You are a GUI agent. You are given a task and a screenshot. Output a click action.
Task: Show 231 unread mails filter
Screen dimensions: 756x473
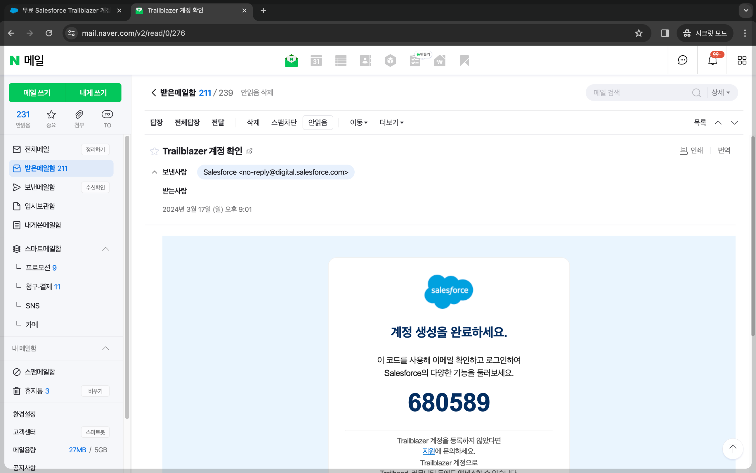[x=23, y=119]
